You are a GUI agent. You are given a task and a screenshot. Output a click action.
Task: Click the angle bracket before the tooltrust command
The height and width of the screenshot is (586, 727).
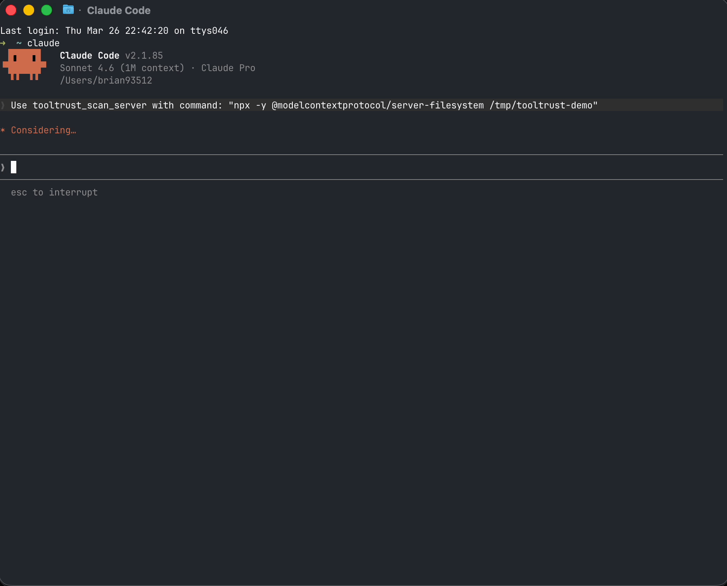[x=2, y=105]
